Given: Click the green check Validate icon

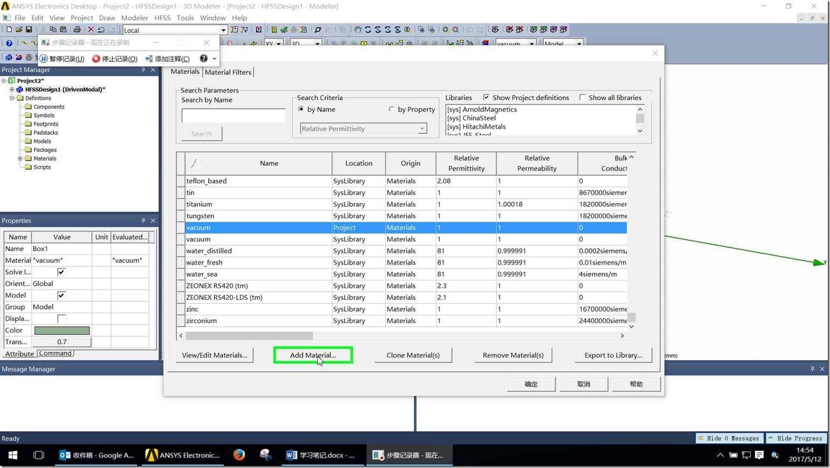Looking at the screenshot, I should [283, 30].
